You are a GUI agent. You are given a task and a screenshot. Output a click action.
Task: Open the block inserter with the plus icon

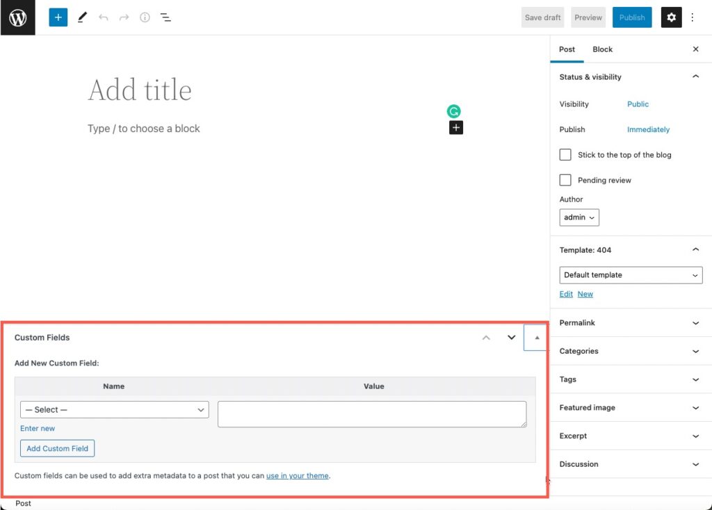pyautogui.click(x=58, y=17)
